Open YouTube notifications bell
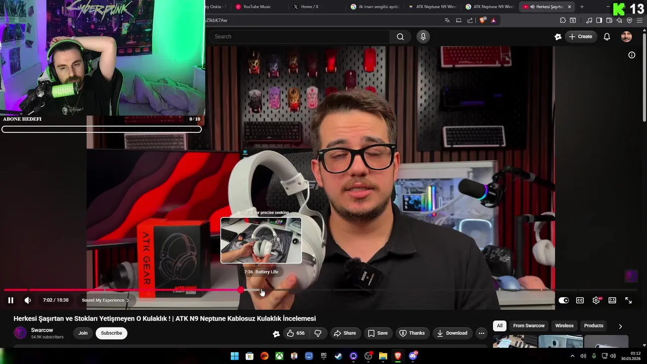647x364 pixels. coord(607,36)
